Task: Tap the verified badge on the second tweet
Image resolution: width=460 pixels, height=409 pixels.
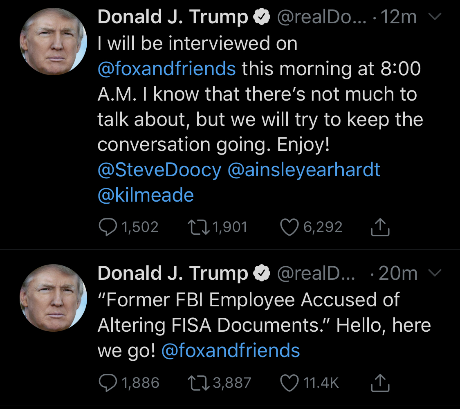Action: pyautogui.click(x=263, y=274)
